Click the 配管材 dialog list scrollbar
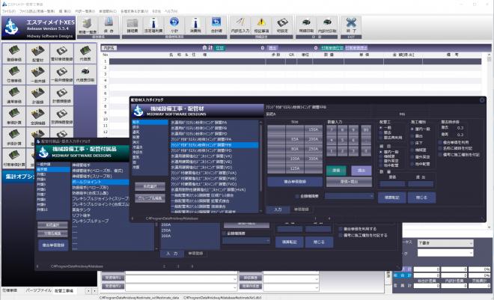 260,166
